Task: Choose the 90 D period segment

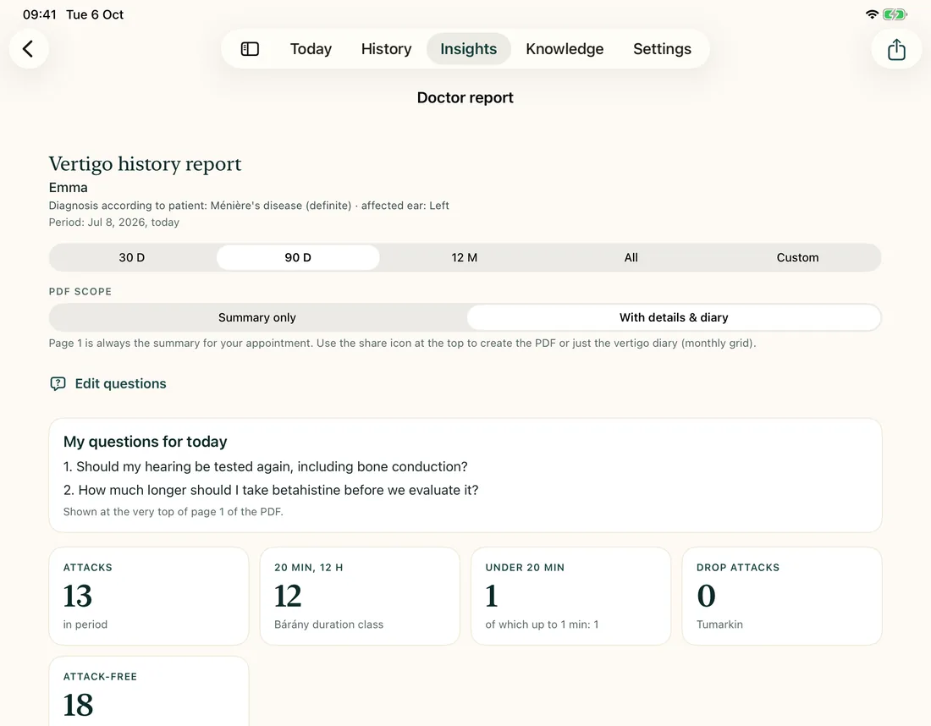Action: 298,257
